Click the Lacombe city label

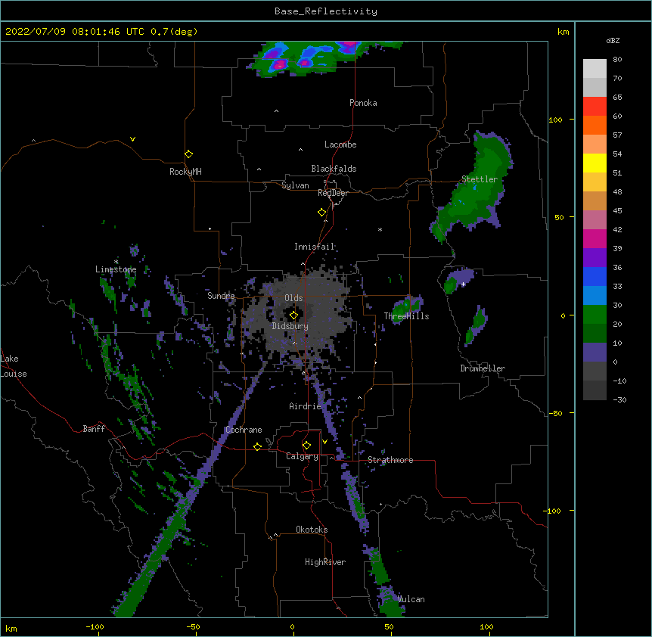[340, 144]
